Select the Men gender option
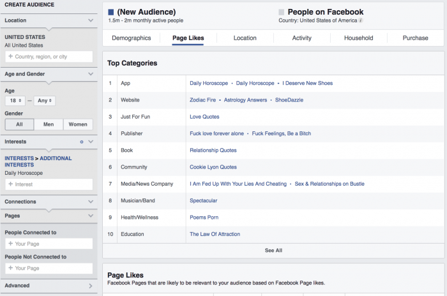Image resolution: width=447 pixels, height=296 pixels. pyautogui.click(x=49, y=124)
